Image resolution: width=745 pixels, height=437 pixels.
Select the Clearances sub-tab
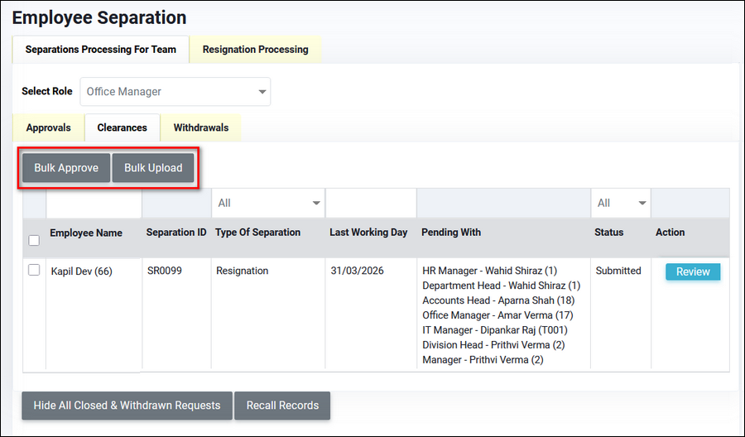coord(122,128)
